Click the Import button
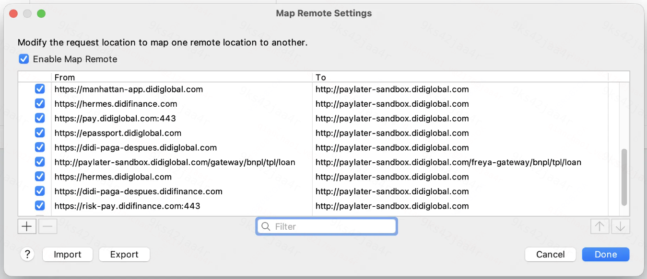The image size is (647, 279). (x=68, y=255)
